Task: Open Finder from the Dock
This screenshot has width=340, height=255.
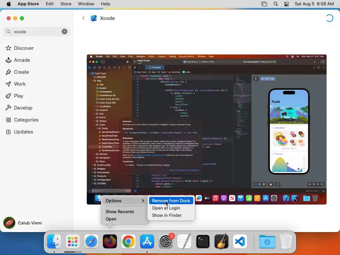Action: tap(54, 241)
